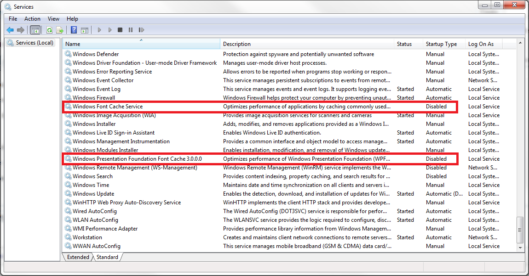Screen dimensions: 529x276
Task: Open Help via the question mark icon
Action: [x=74, y=30]
